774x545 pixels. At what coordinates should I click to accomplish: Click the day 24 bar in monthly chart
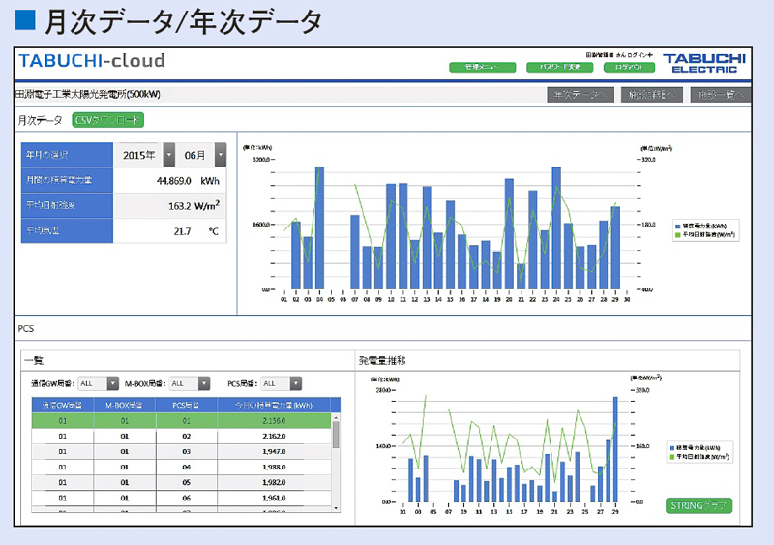(x=556, y=228)
